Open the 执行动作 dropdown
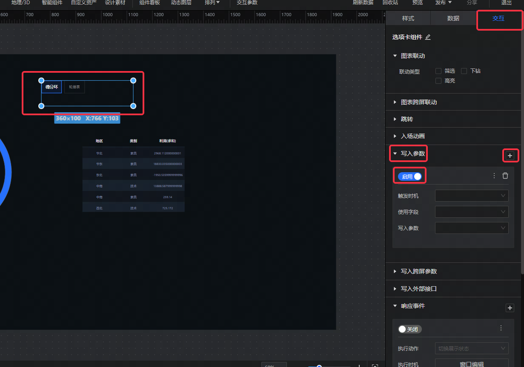Viewport: 524px width, 367px height. [x=472, y=348]
